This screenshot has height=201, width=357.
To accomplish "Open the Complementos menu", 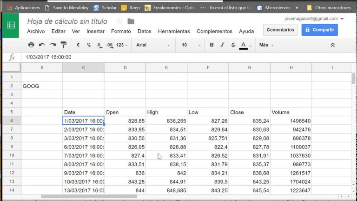I will coord(214,32).
